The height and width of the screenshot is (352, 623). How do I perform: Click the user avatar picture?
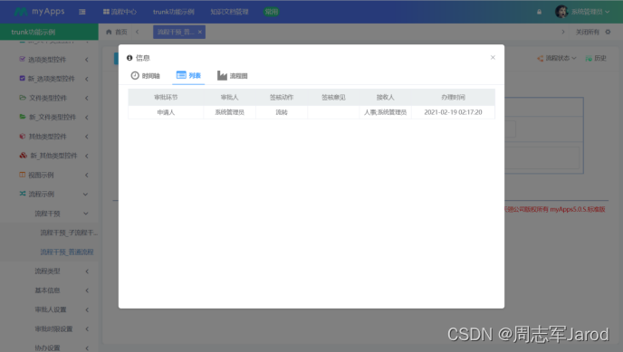coord(561,12)
